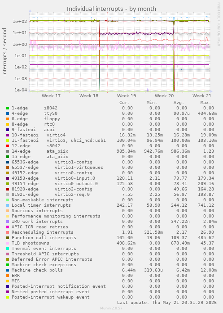Select the IRQ work interrupts legend label
Viewport: 223px width, 313px height.
tap(37, 222)
